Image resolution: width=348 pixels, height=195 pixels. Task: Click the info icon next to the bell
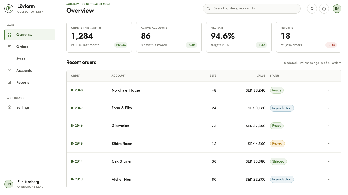(x=324, y=9)
